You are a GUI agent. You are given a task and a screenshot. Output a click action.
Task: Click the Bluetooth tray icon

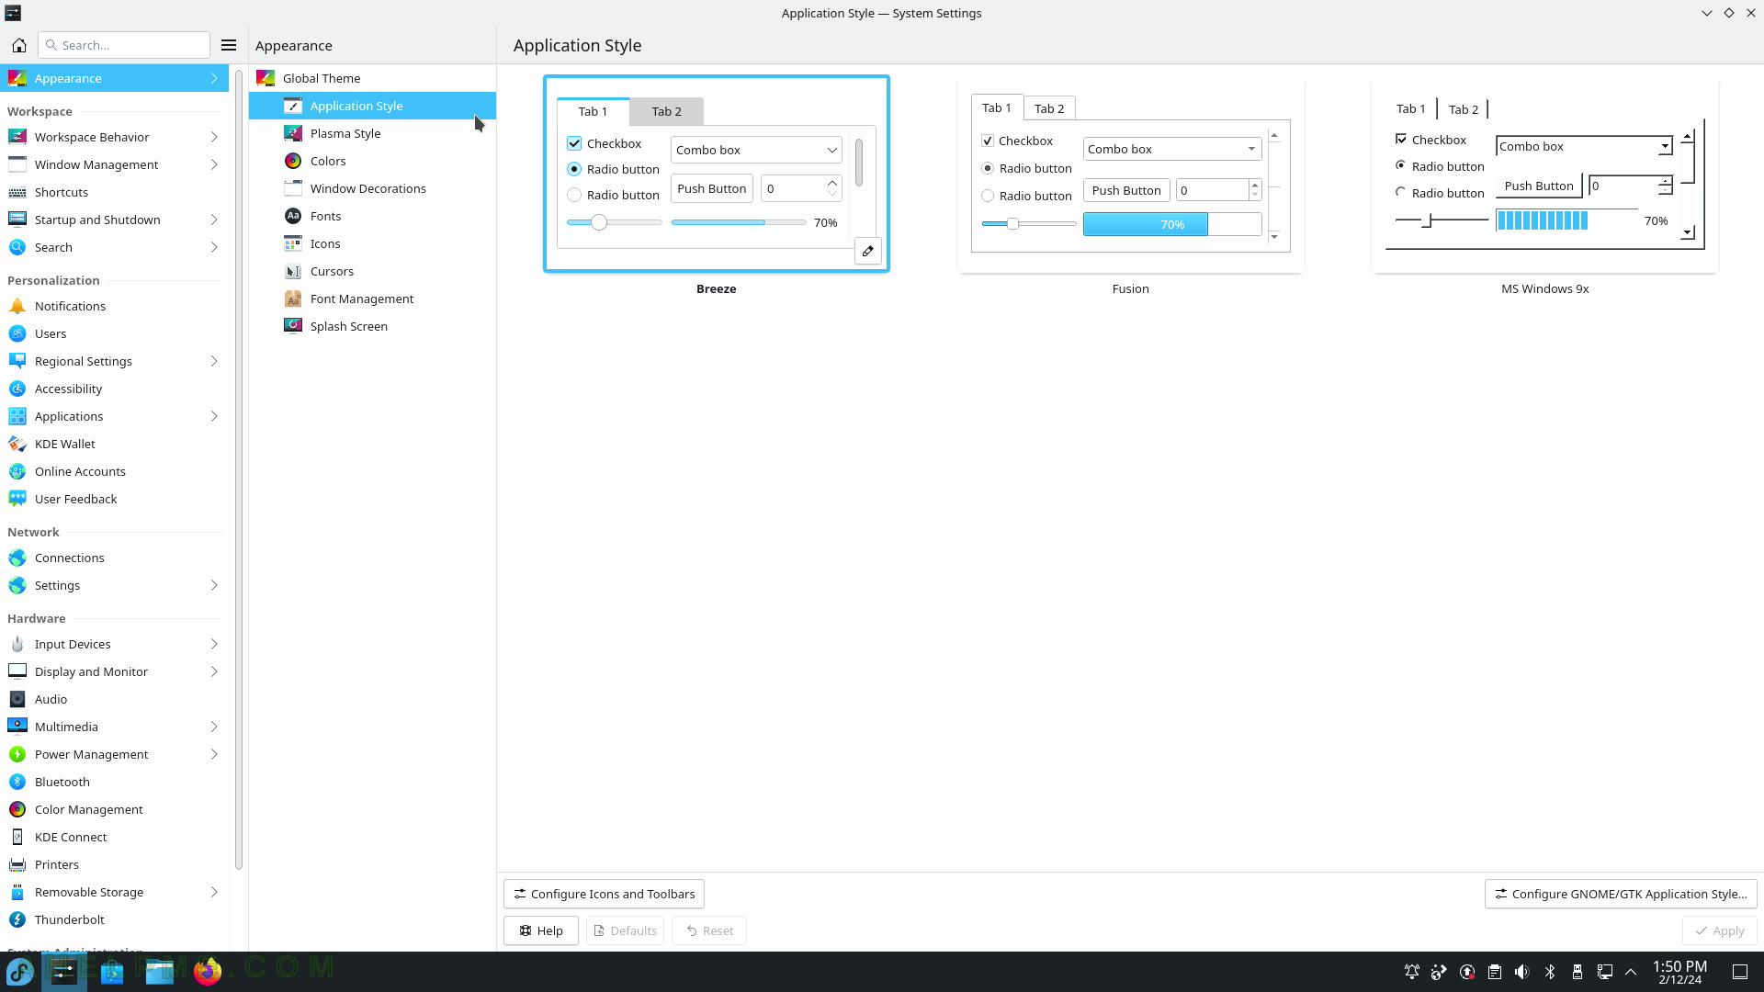coord(1550,972)
